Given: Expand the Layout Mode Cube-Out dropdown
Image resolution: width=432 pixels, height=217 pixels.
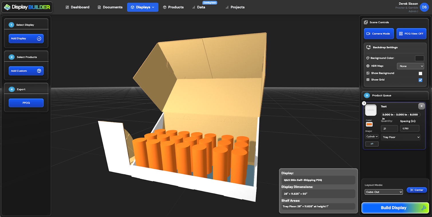Looking at the screenshot, I should (384, 192).
